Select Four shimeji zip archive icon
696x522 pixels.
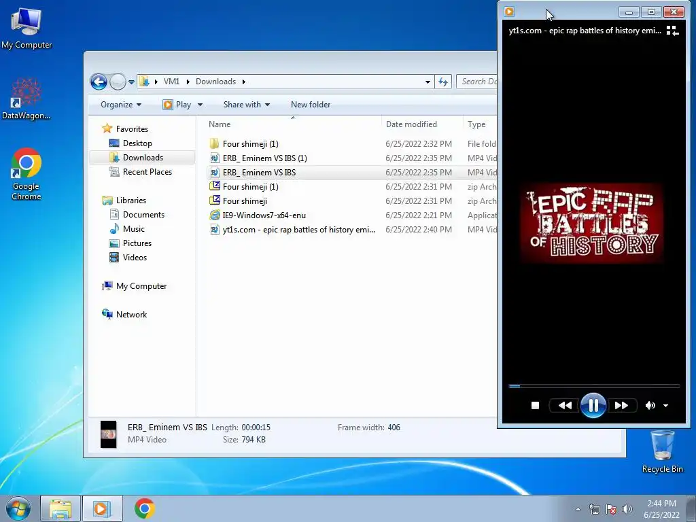click(x=214, y=201)
